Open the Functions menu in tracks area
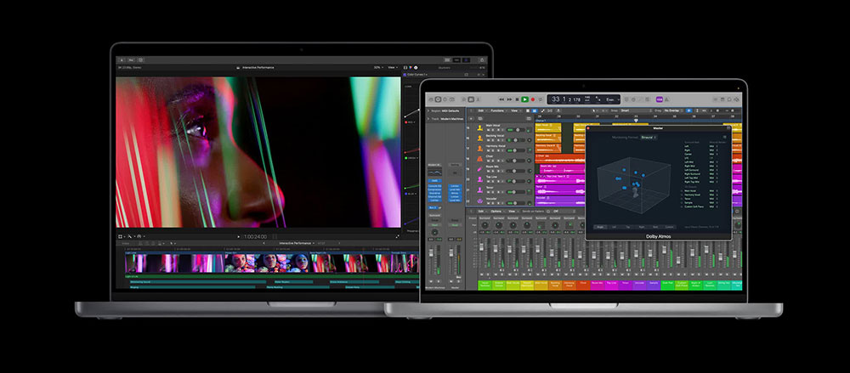850x373 pixels. (498, 110)
